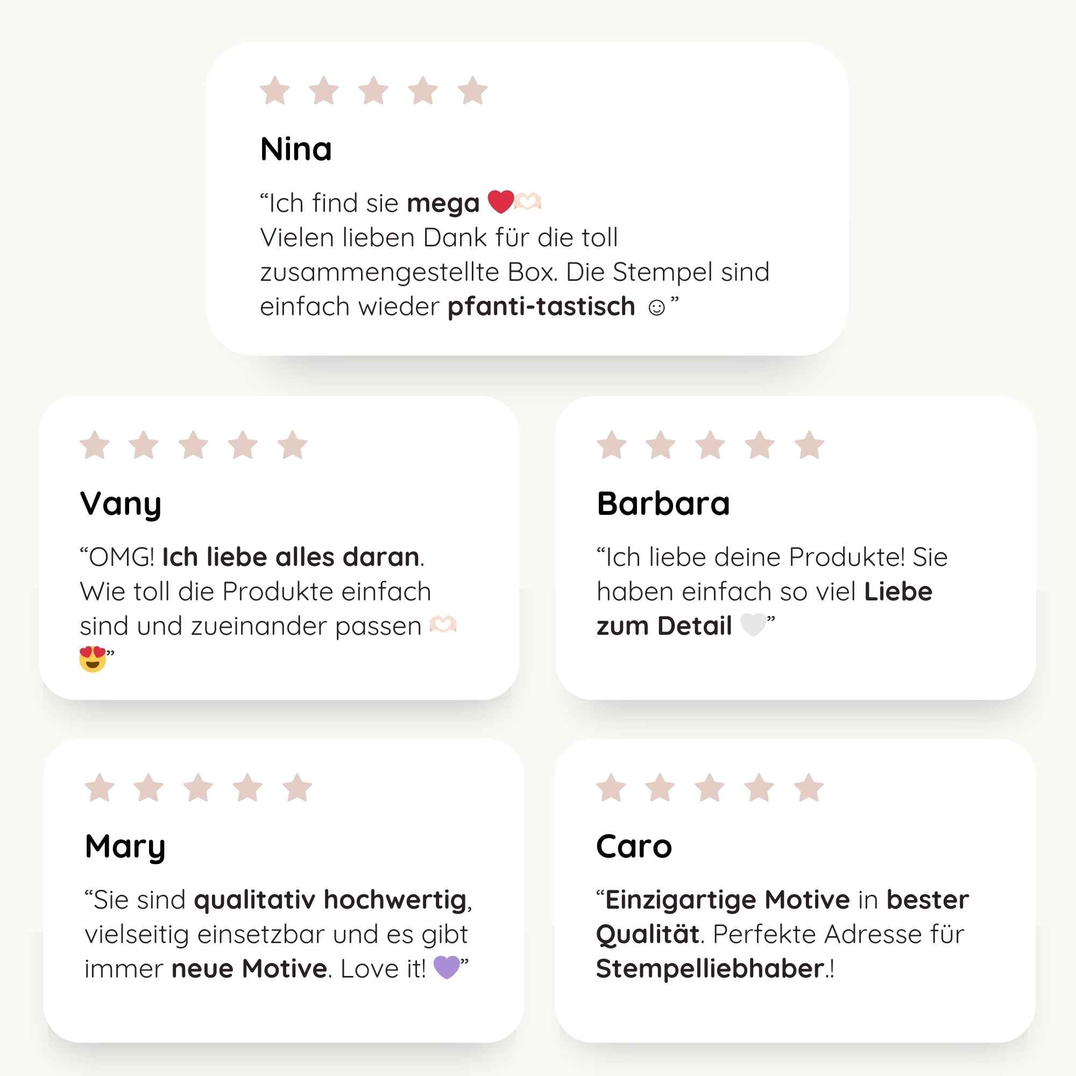Image resolution: width=1076 pixels, height=1076 pixels.
Task: Click the bold phrase "Einzigartige Motive"
Action: tap(727, 900)
